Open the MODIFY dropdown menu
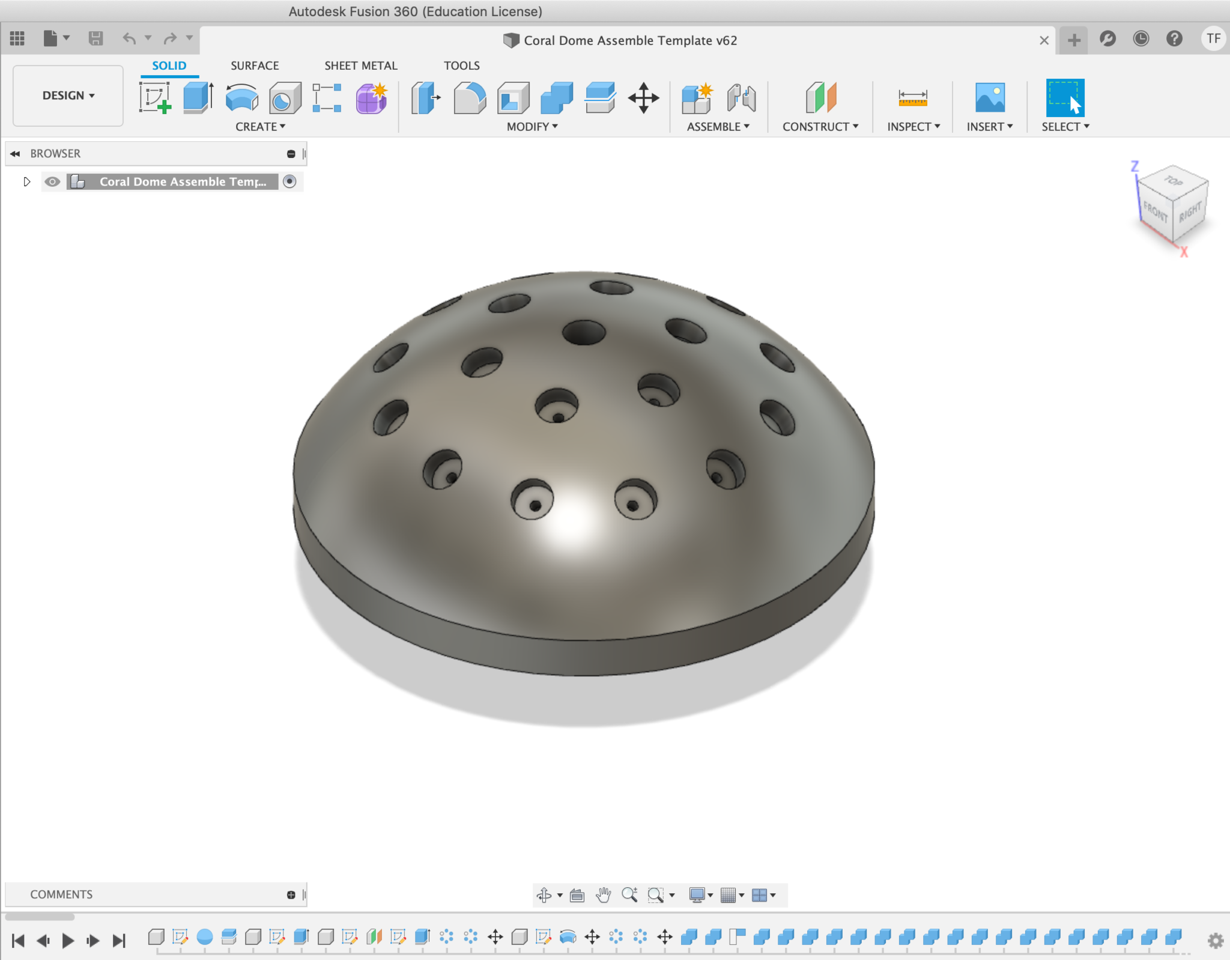 click(x=532, y=127)
